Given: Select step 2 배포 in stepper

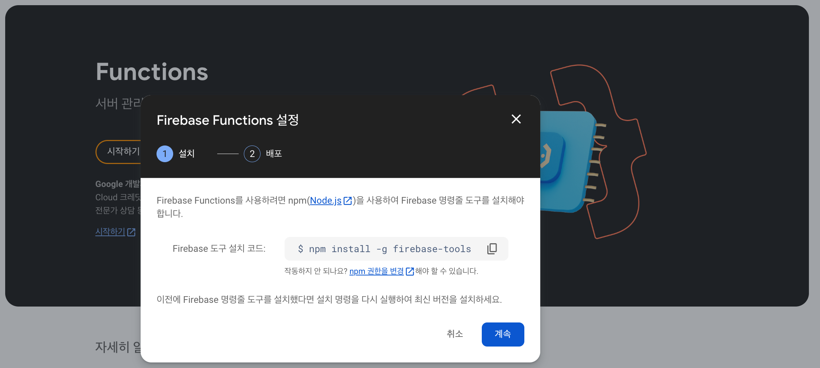Looking at the screenshot, I should (263, 154).
